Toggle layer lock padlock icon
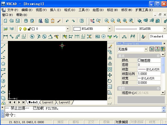 pos(29,29)
